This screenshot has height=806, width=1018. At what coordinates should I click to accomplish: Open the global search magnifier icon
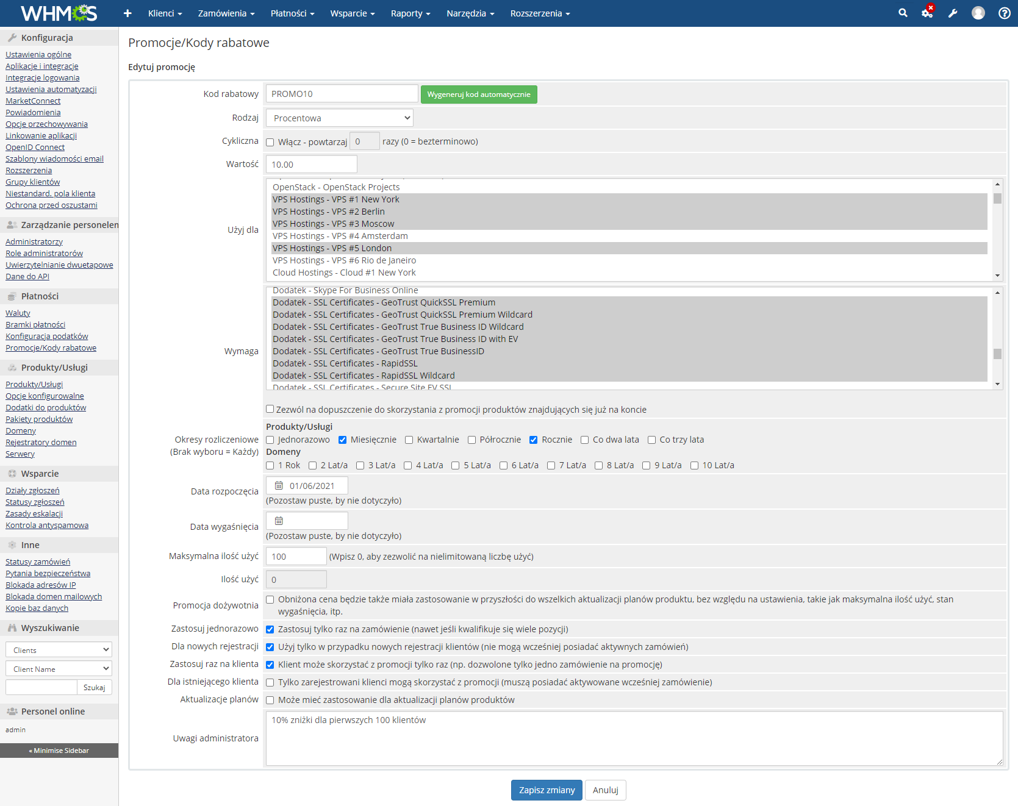pos(903,13)
